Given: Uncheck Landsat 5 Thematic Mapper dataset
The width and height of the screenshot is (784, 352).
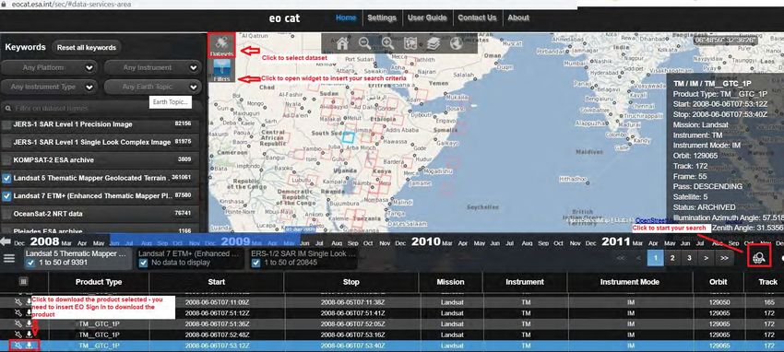Looking at the screenshot, I should tap(6, 178).
